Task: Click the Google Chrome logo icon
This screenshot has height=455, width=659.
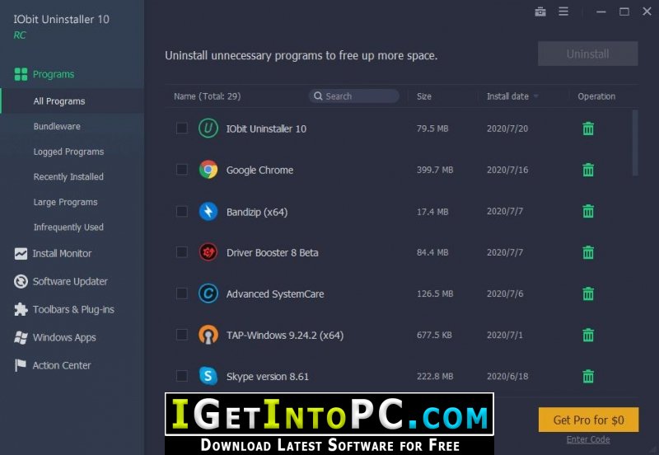Action: (x=208, y=170)
